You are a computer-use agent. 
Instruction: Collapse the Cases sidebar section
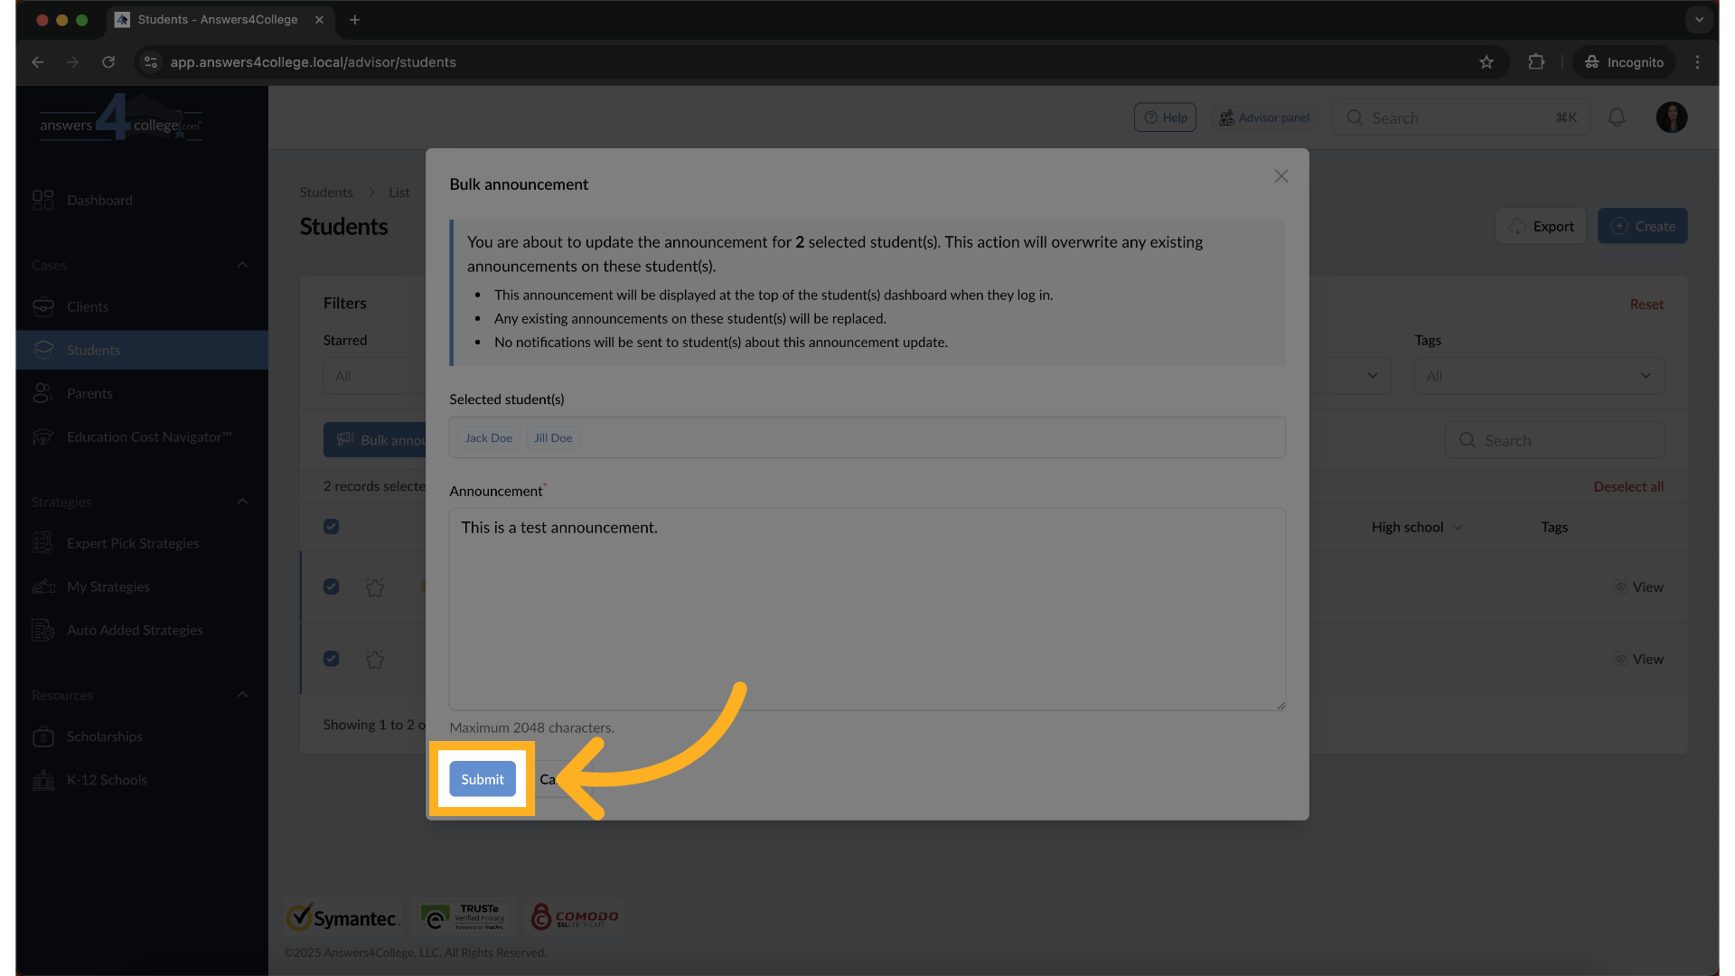coord(242,265)
